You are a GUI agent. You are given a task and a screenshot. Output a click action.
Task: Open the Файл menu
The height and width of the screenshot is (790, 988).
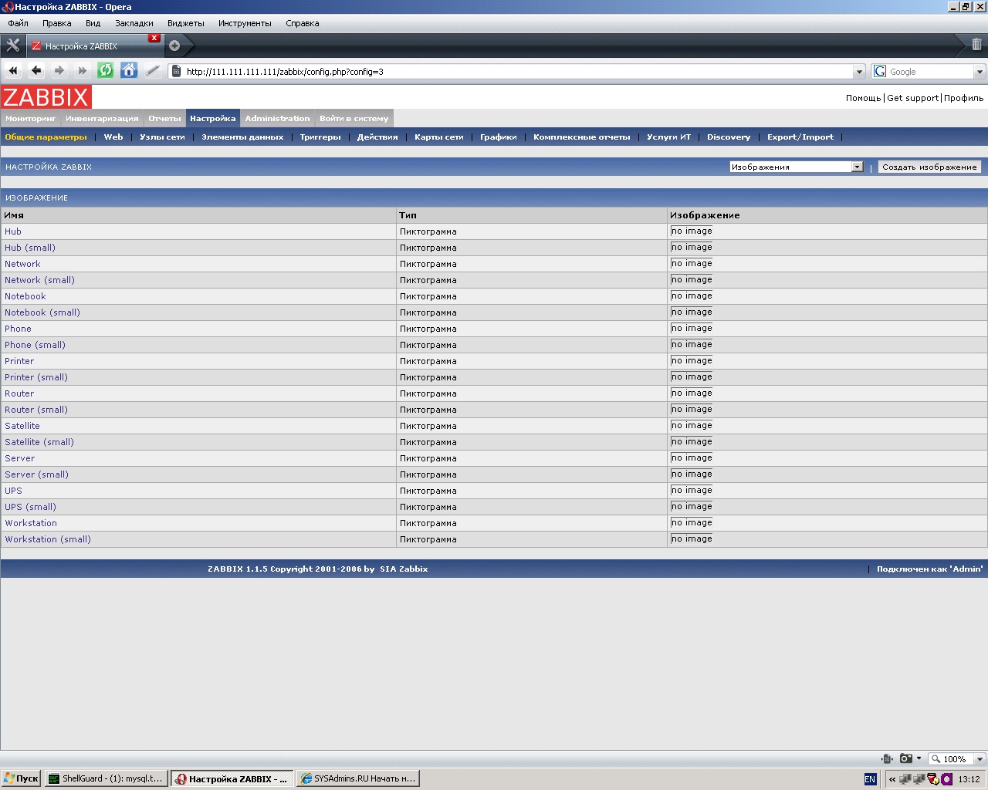[x=18, y=23]
